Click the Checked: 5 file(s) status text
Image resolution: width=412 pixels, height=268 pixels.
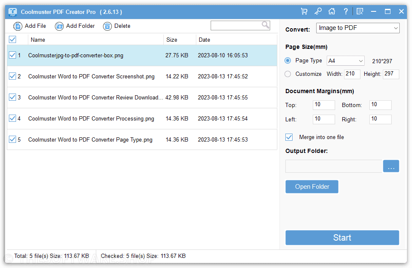[143, 256]
